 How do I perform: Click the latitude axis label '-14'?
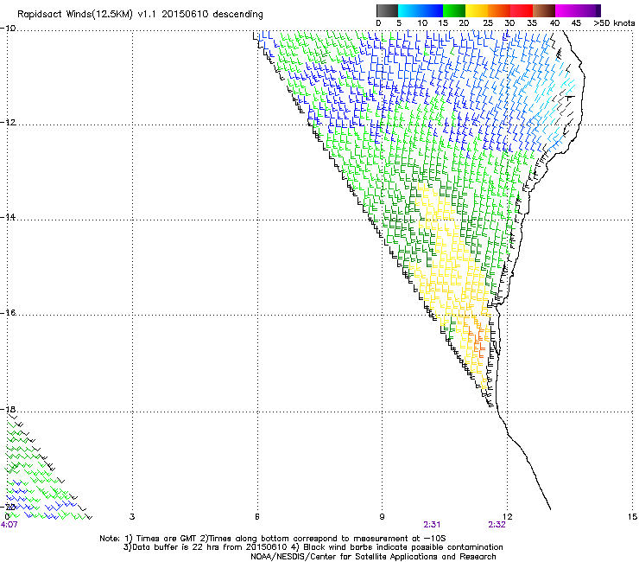8,218
